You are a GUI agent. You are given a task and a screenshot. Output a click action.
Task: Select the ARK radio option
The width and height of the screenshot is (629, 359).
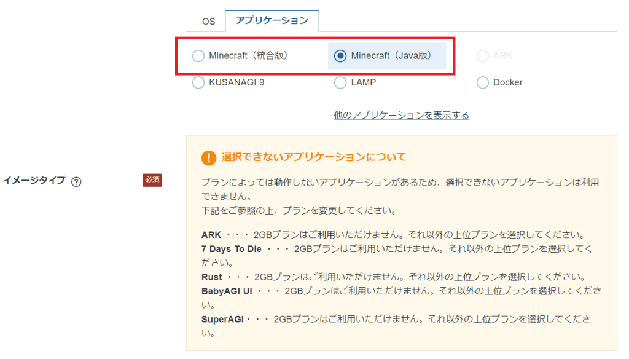tap(483, 56)
